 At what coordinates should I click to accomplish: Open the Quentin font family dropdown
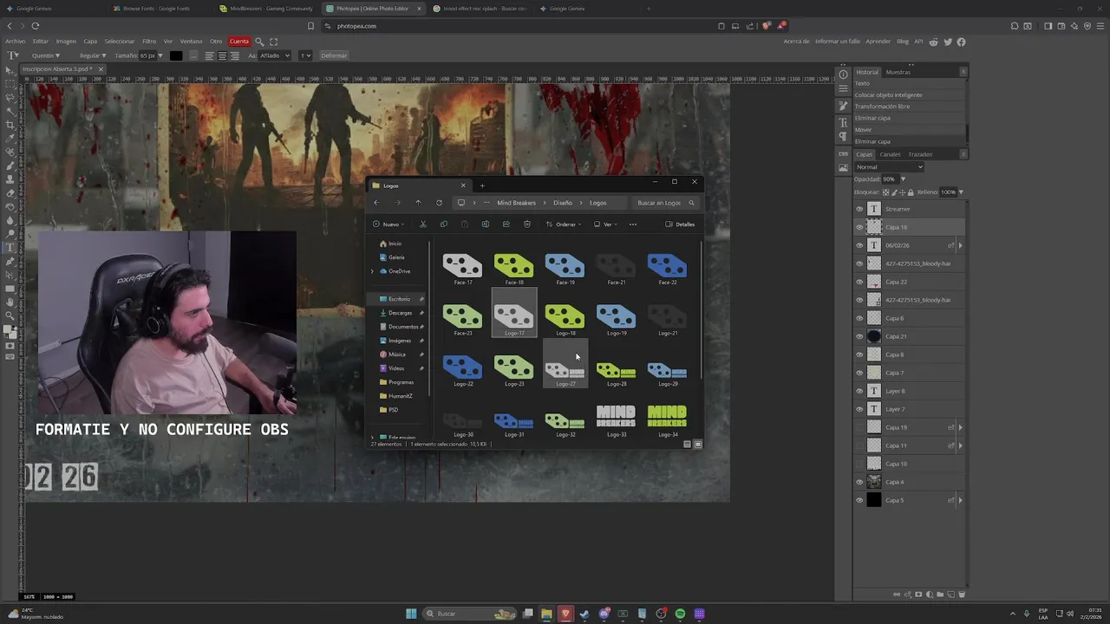[46, 55]
